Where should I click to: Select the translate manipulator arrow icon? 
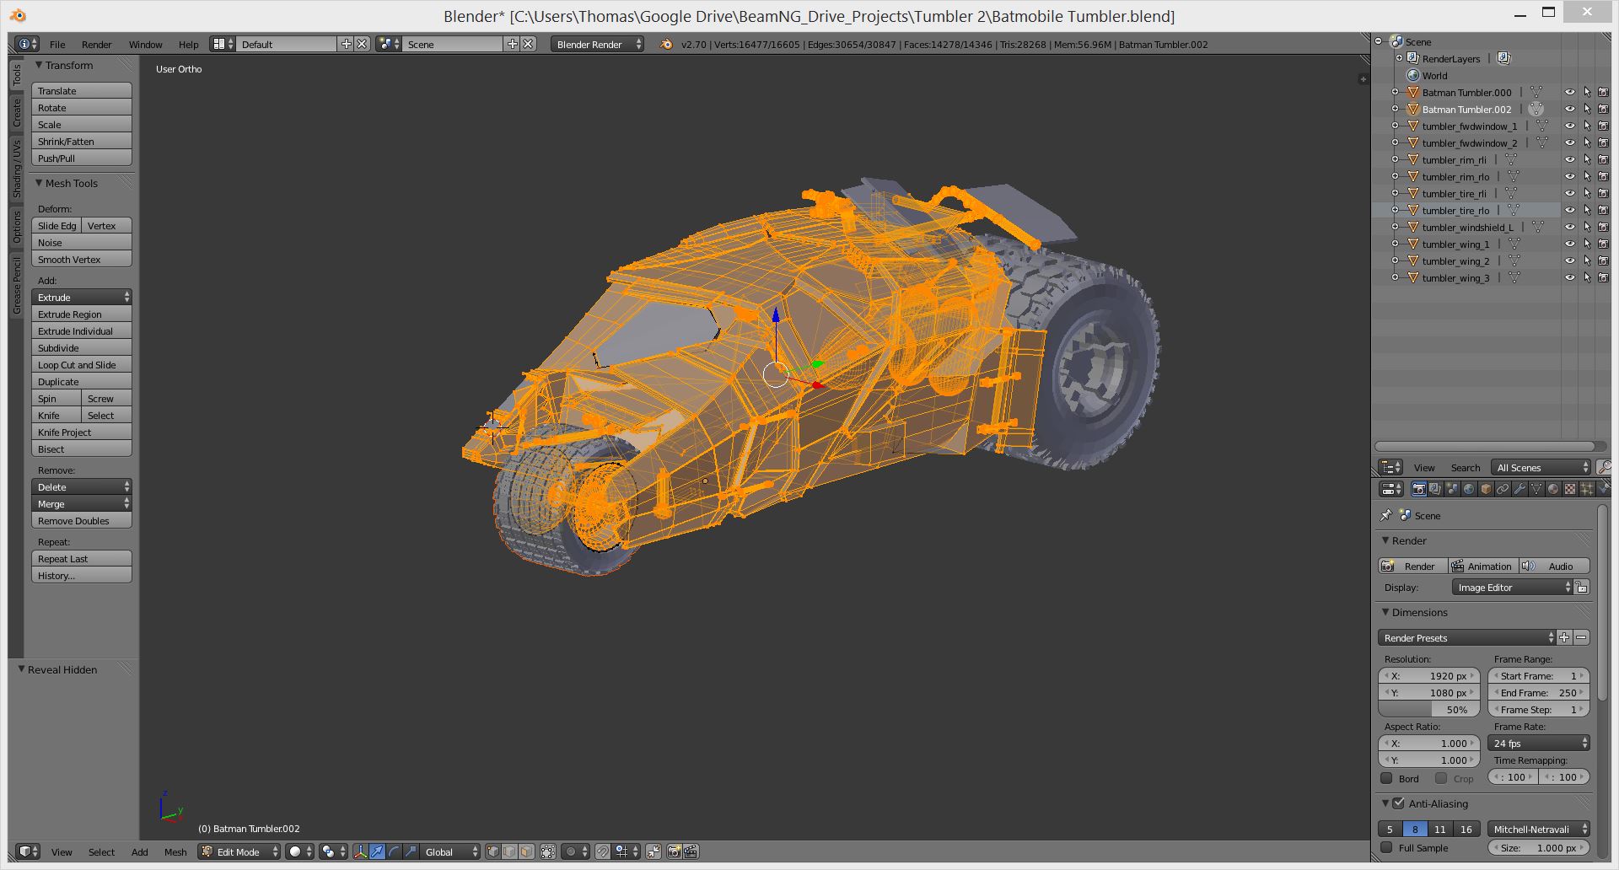coord(377,851)
